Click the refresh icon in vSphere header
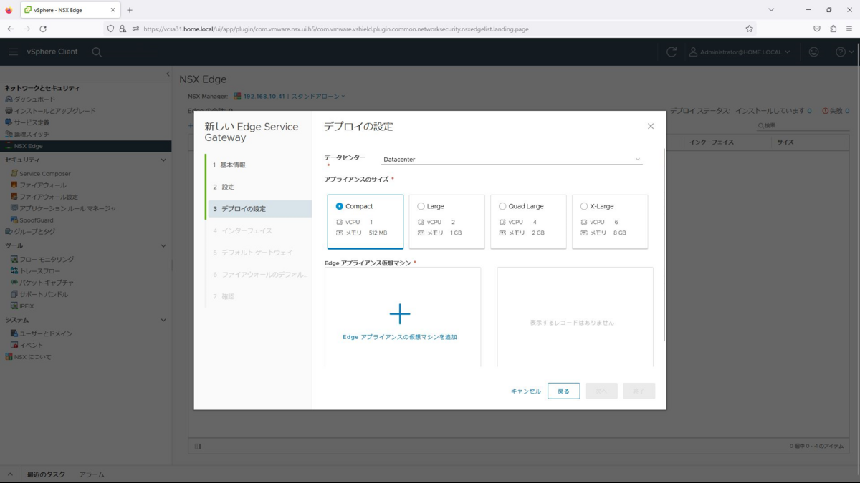Image resolution: width=860 pixels, height=483 pixels. pyautogui.click(x=672, y=52)
